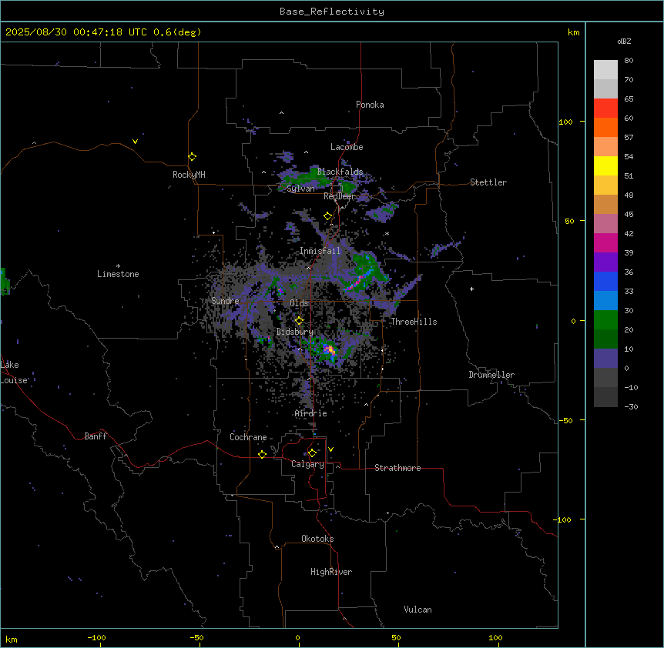Click the Lacombe city label

[x=347, y=147]
